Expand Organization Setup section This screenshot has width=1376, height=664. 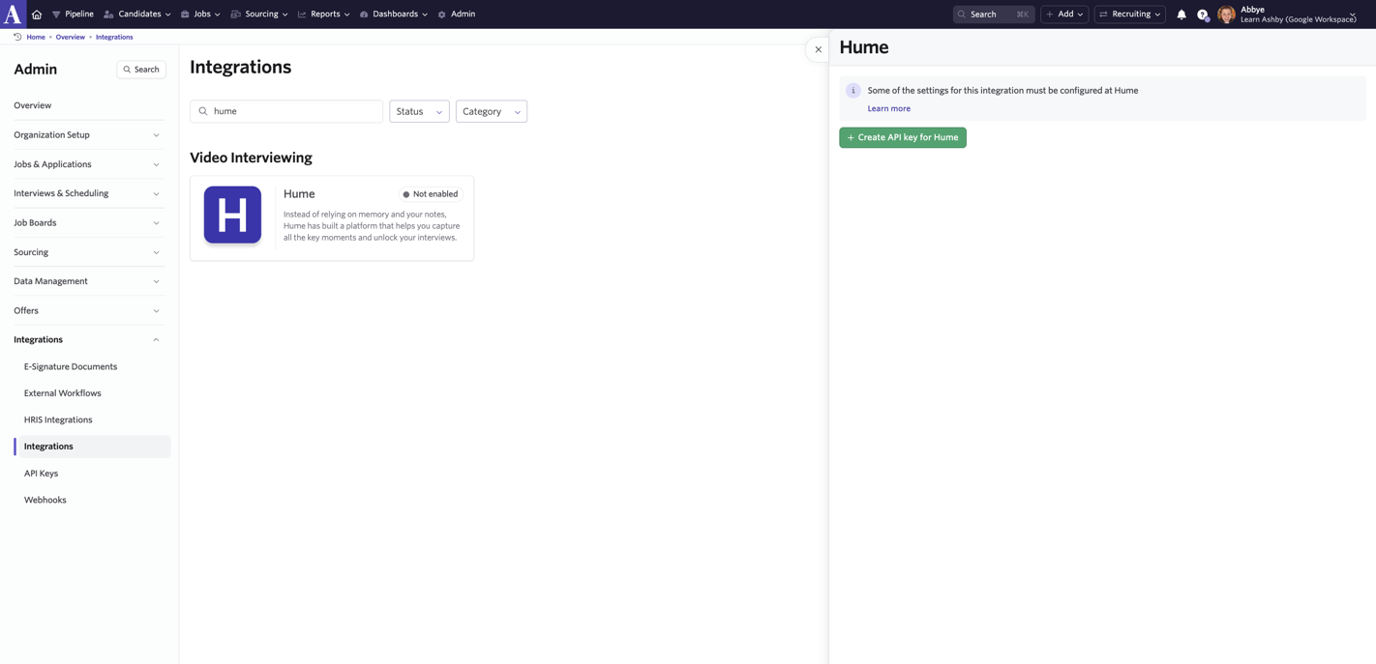(x=87, y=135)
